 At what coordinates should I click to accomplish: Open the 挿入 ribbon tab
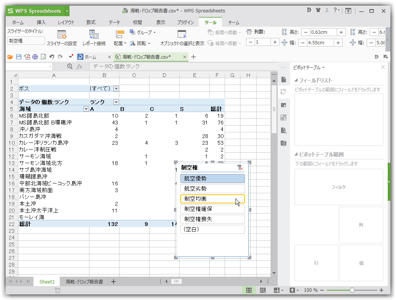(41, 22)
